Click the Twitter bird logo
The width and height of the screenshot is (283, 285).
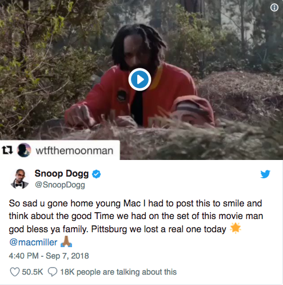point(265,174)
